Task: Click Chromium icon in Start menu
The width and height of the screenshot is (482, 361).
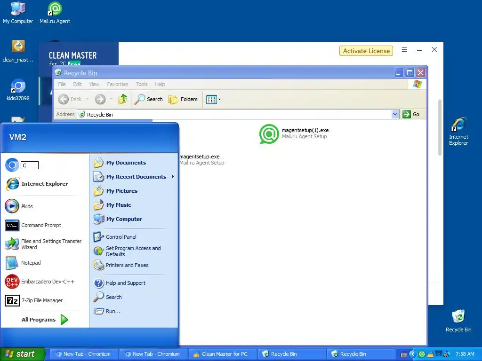Action: (12, 165)
